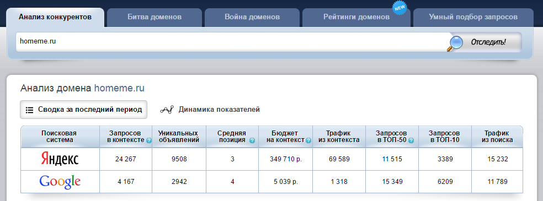Click Yandex context traffic value 69 589
The image size is (543, 201).
(339, 159)
